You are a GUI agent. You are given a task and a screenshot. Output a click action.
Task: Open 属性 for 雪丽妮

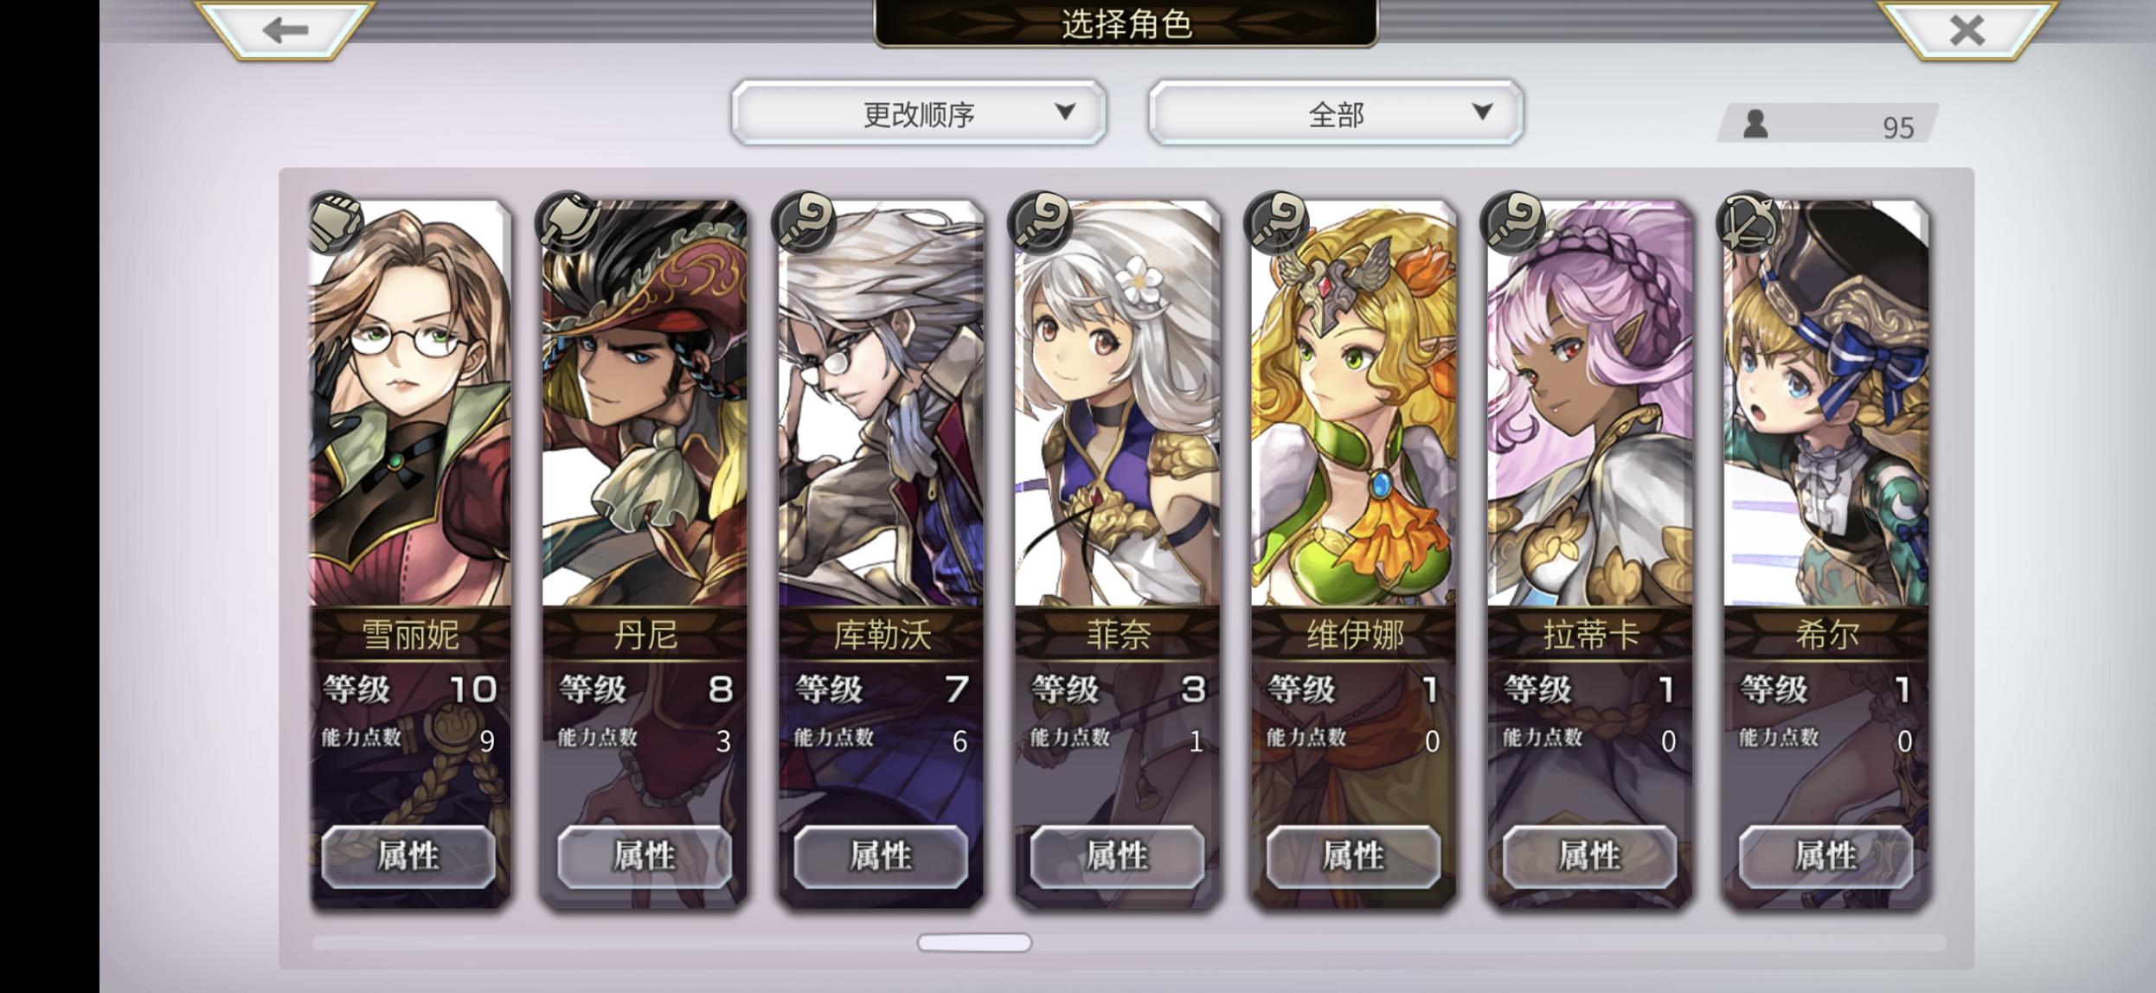click(x=408, y=856)
